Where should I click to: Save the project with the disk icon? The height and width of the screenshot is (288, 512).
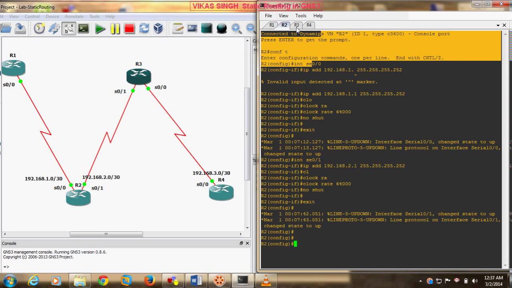click(20, 28)
